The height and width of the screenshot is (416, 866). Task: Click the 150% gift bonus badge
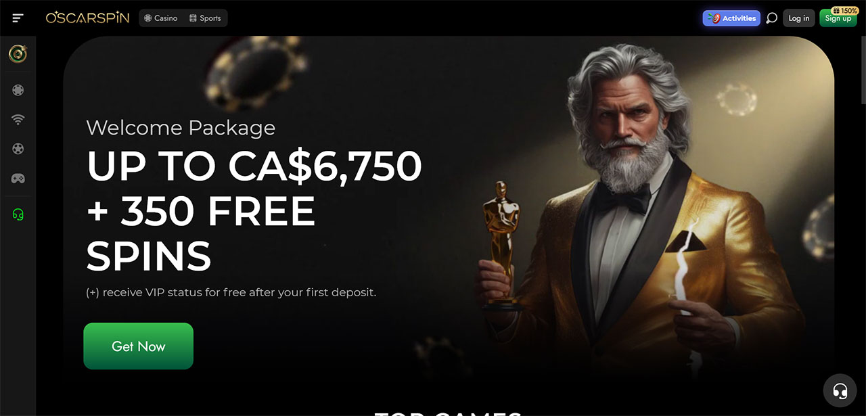point(845,11)
